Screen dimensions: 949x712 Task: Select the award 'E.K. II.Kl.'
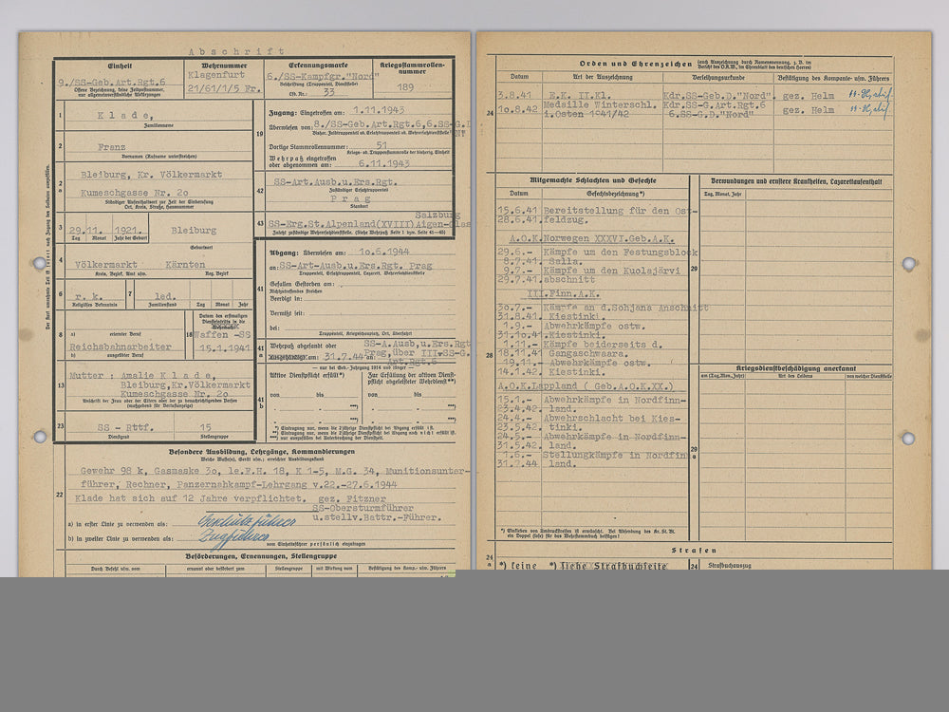click(580, 96)
